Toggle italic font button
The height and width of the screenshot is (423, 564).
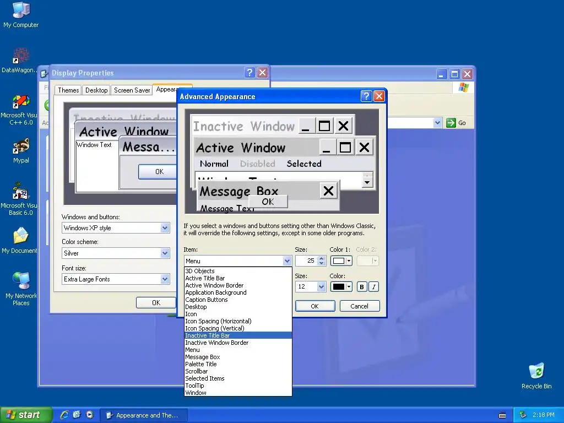374,286
